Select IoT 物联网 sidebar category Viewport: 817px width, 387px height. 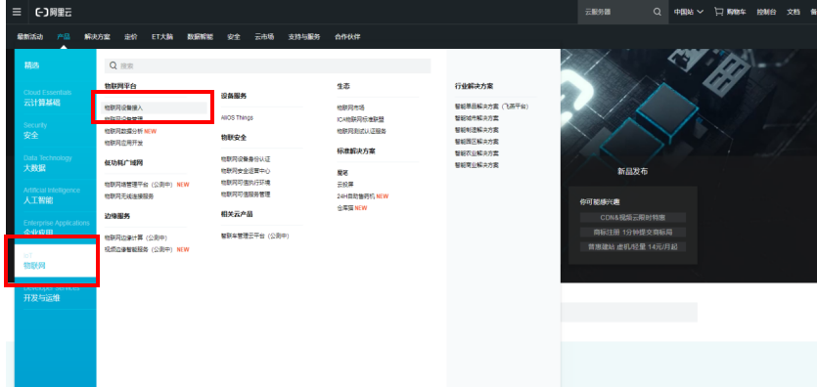click(x=55, y=261)
